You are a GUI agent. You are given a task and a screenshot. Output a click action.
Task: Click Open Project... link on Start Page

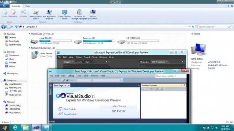point(70,114)
